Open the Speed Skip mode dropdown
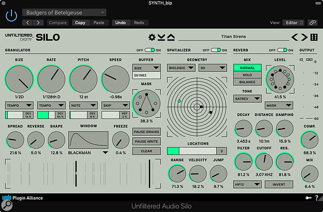Viewport: 323px width, 212px height. (116, 105)
